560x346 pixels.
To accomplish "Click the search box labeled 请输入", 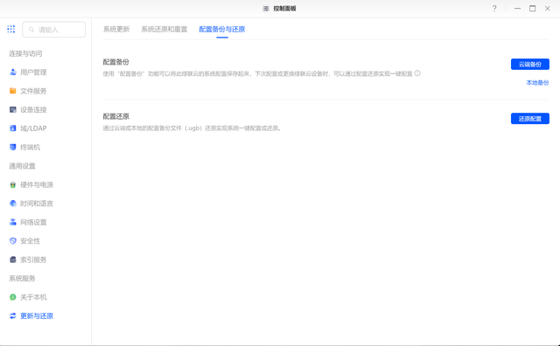I will point(54,30).
